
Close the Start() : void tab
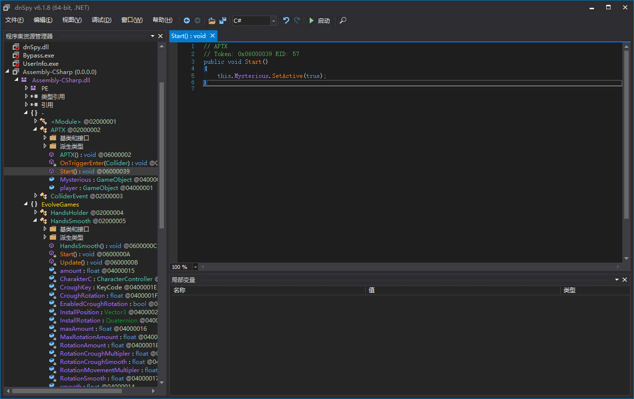(213, 36)
